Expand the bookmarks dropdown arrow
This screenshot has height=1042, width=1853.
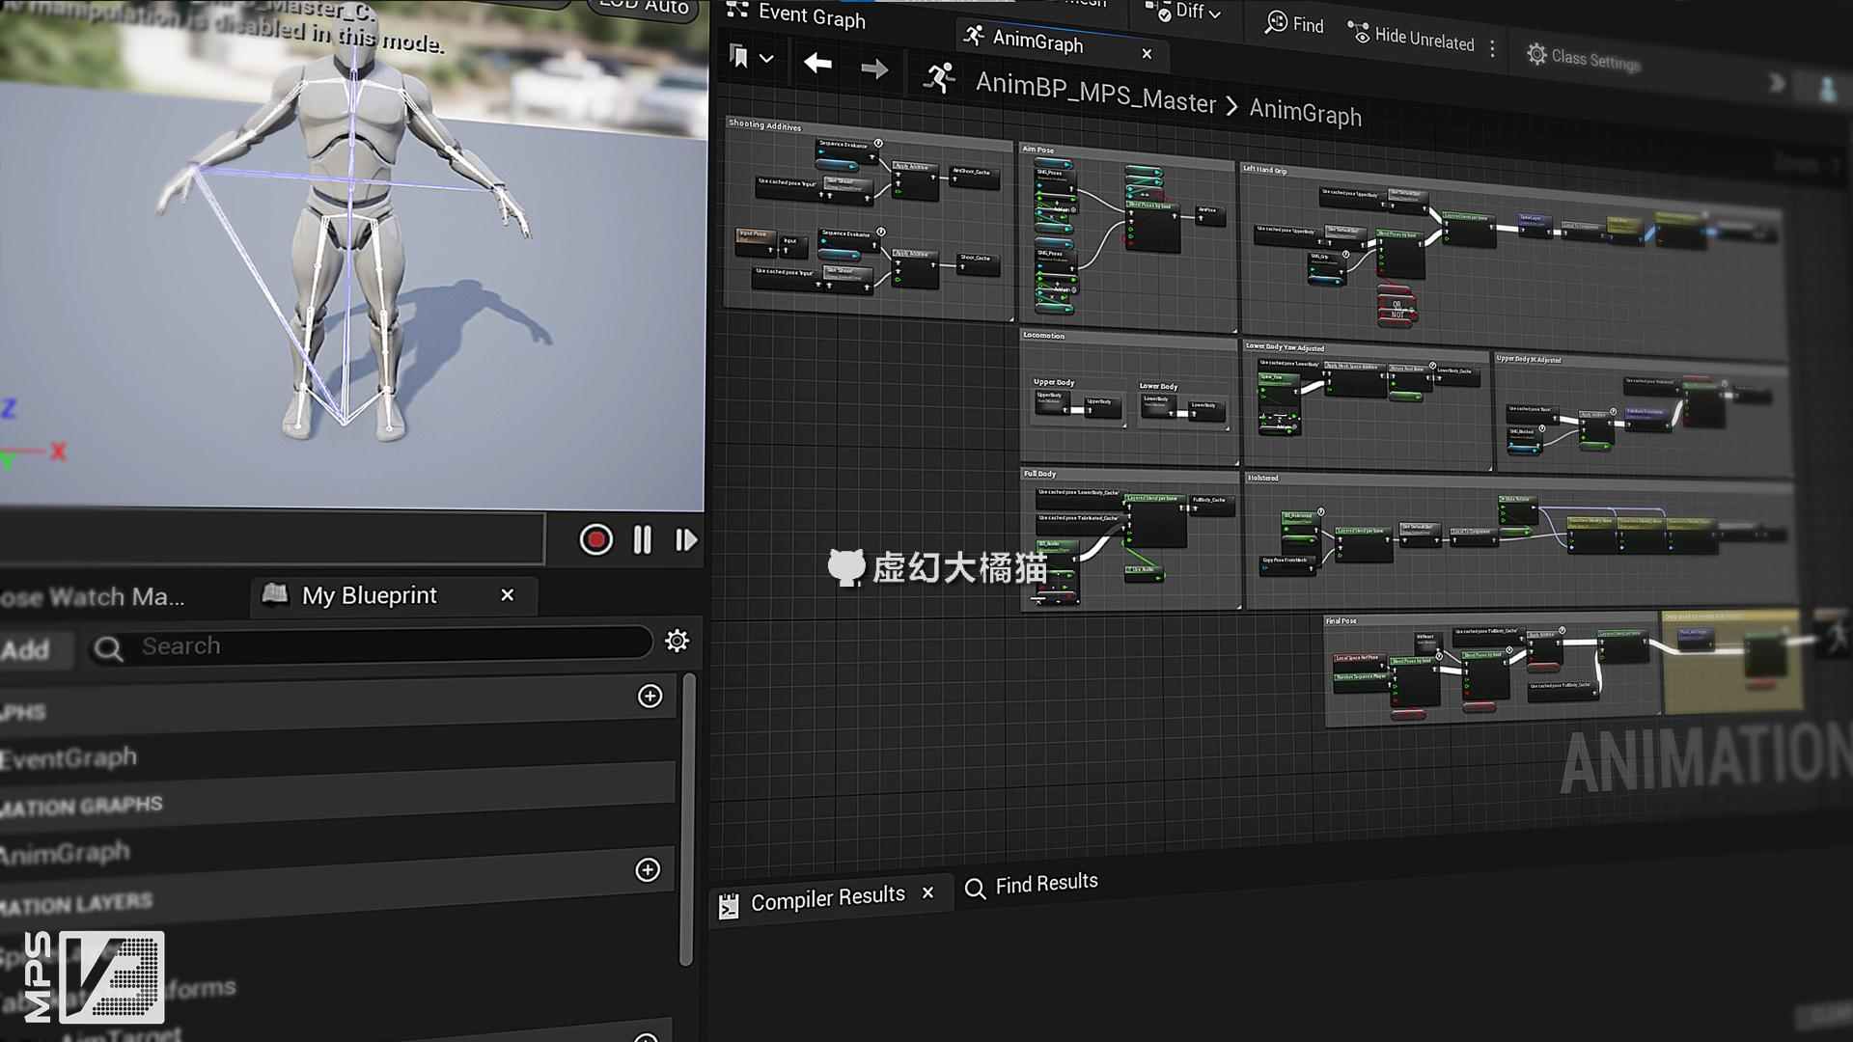[766, 59]
